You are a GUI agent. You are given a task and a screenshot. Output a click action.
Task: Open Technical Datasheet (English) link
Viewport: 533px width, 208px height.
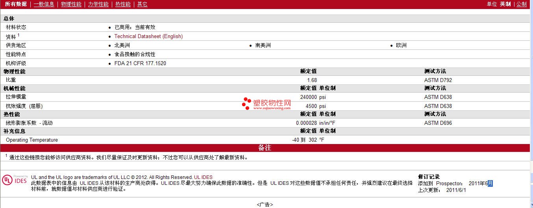click(x=148, y=36)
